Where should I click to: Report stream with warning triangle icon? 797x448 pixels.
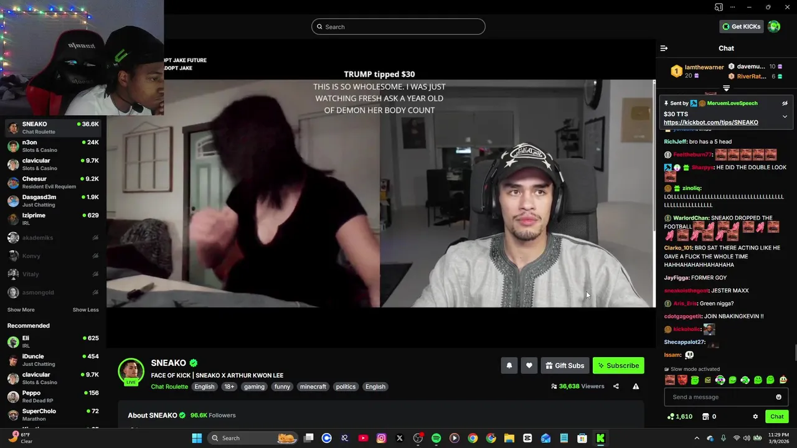click(636, 386)
